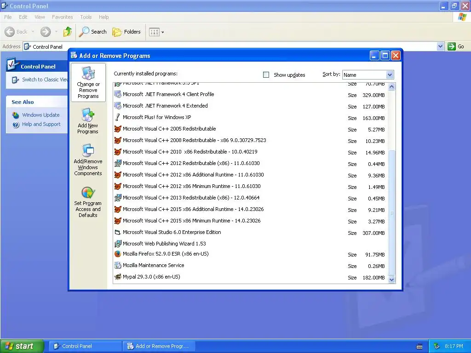Open the Windows Update link

41,115
